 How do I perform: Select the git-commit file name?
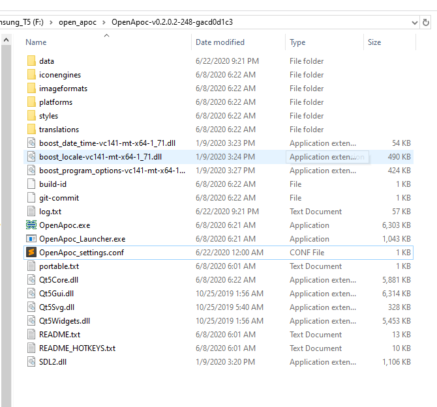pos(59,198)
